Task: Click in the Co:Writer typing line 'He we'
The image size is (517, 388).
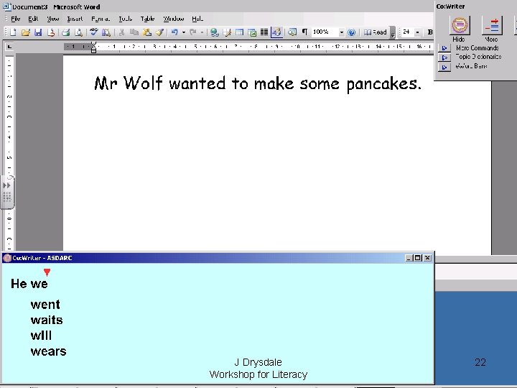Action: coord(29,284)
